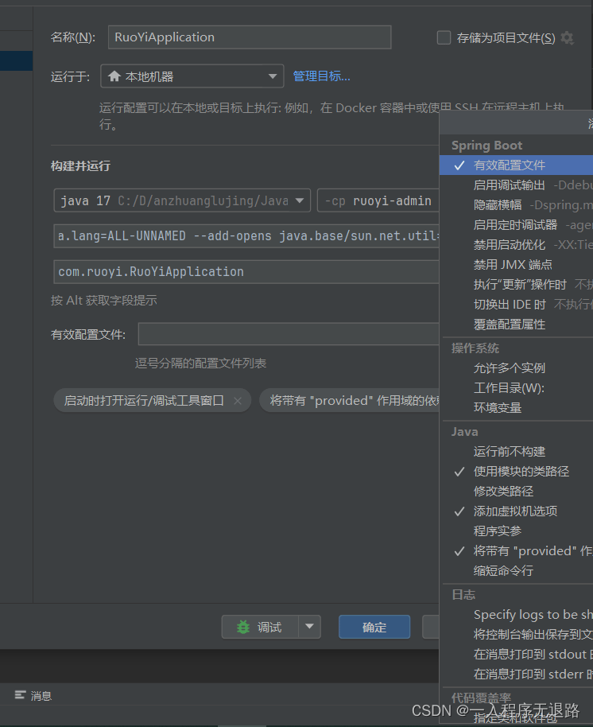593x727 pixels.
Task: Select 在消息打印到 stderr 时 entry
Action: tap(516, 675)
